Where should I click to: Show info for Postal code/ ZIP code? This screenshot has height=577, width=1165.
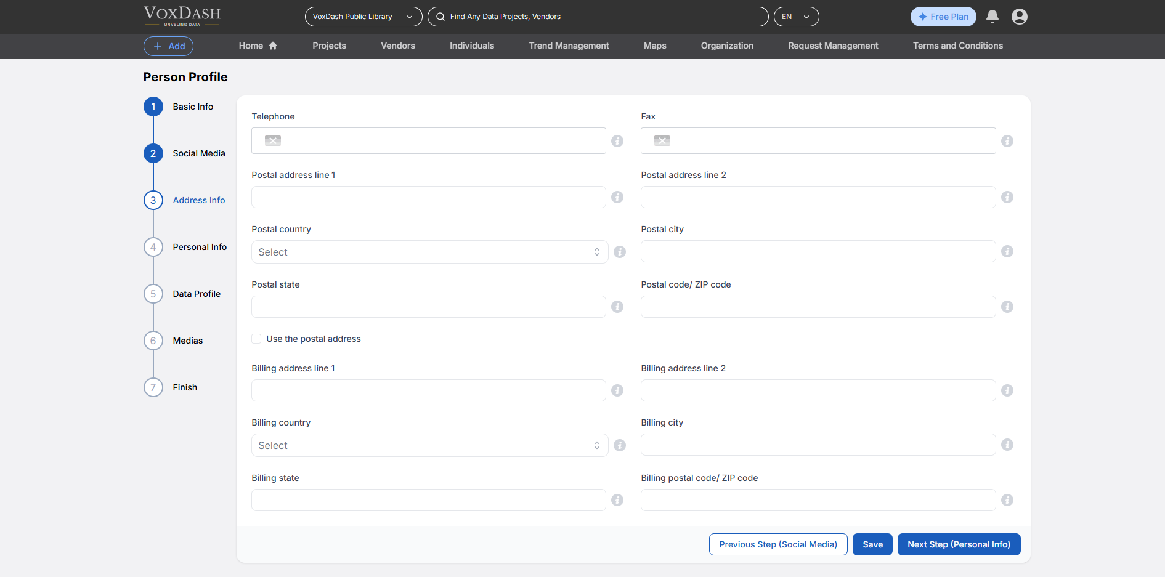(1007, 307)
